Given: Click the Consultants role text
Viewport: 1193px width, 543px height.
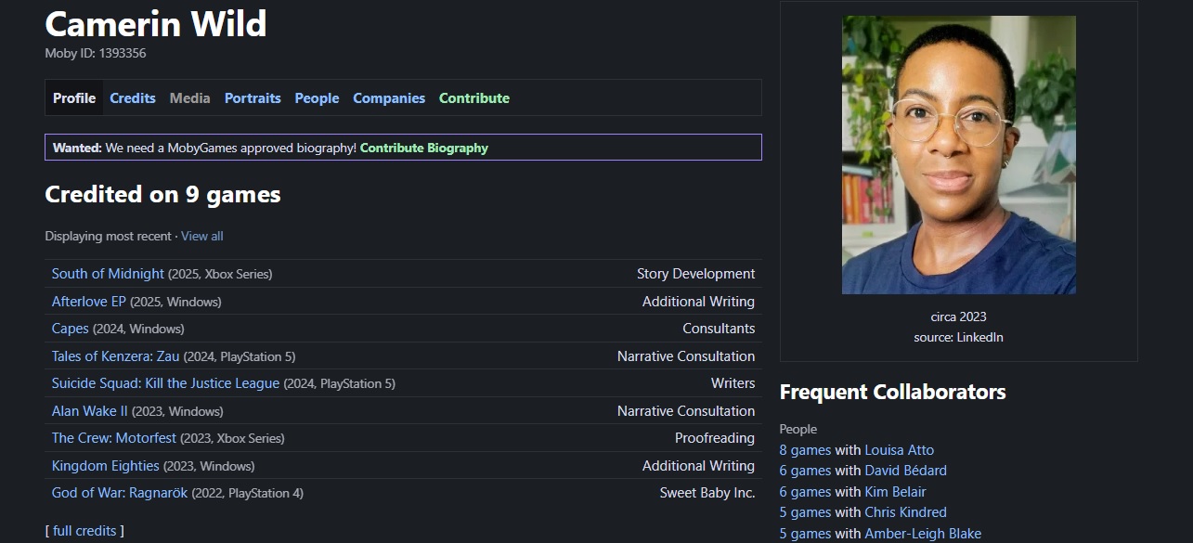Looking at the screenshot, I should click(720, 329).
